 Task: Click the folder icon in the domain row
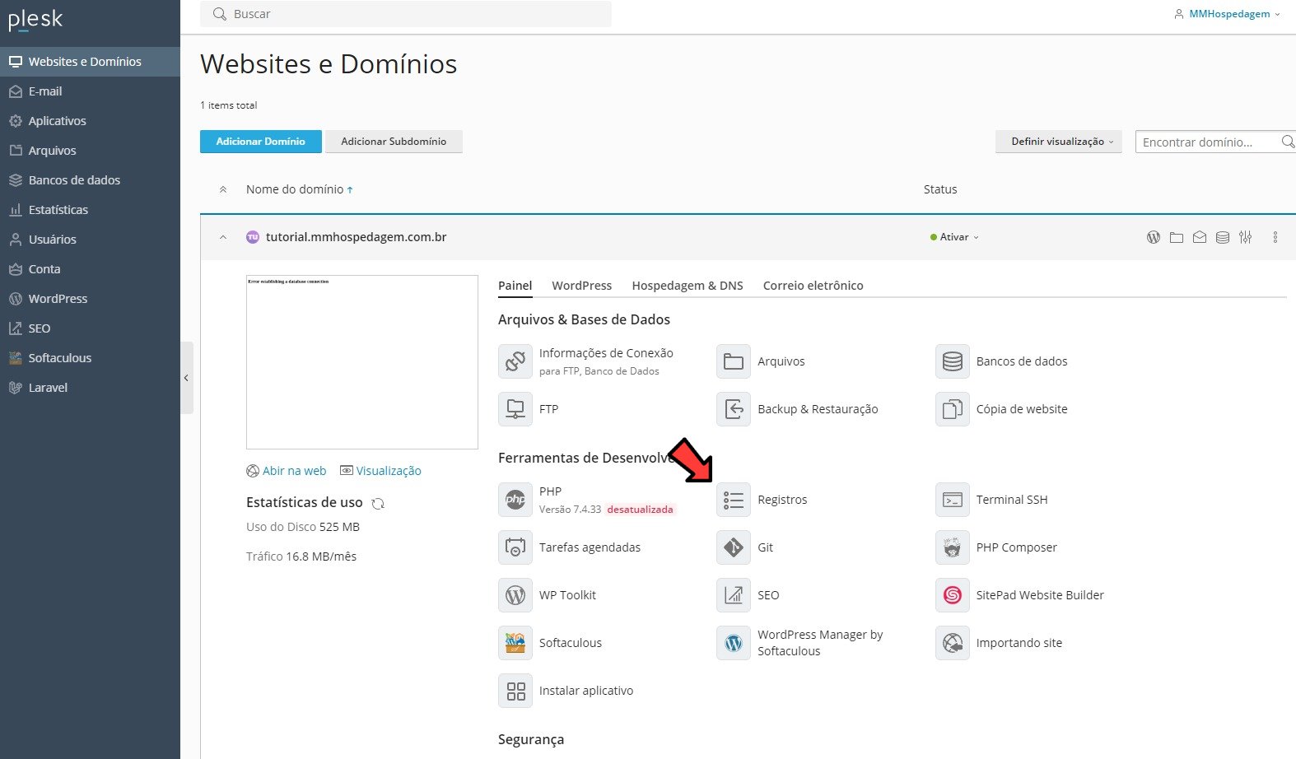1177,237
